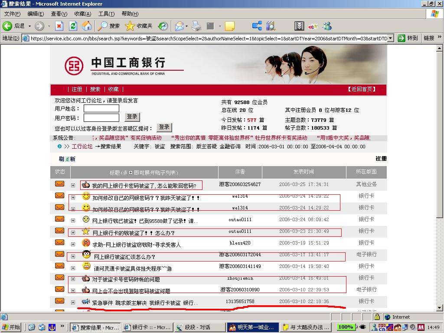The image size is (444, 333).
Task: Switch to the 段段 - 对话 taskbar window
Action: 199,327
